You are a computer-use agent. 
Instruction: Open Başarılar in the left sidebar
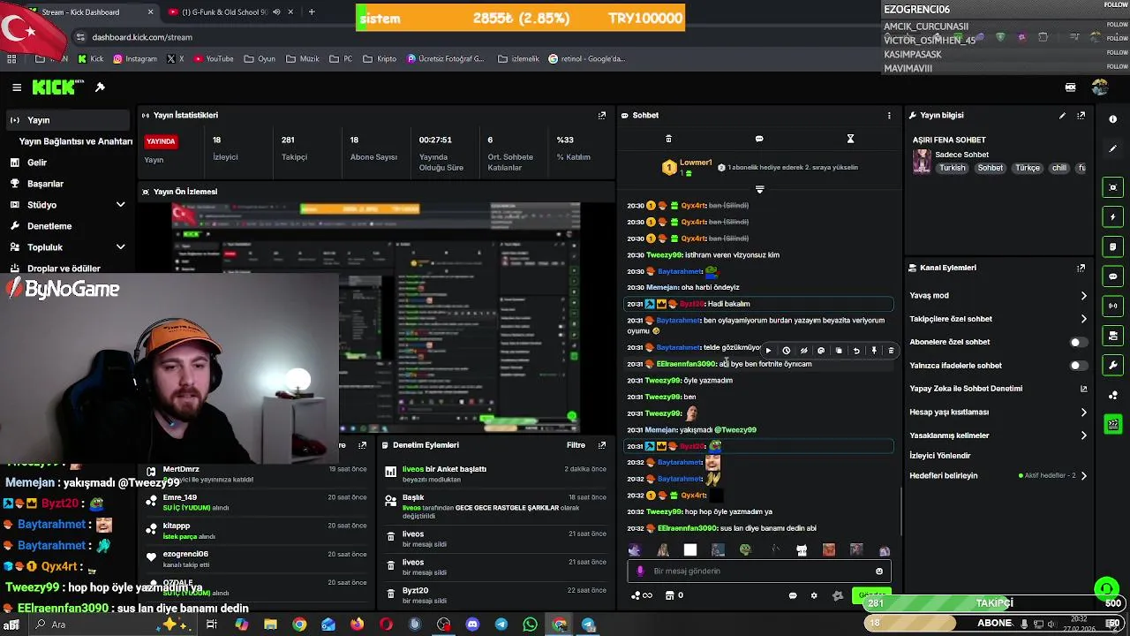click(x=45, y=184)
